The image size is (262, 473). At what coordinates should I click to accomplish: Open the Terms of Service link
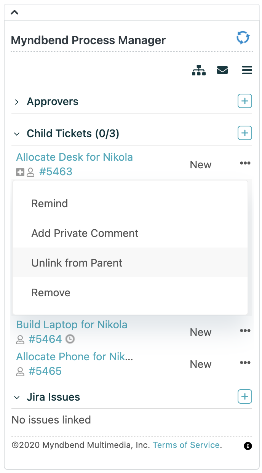tap(186, 445)
